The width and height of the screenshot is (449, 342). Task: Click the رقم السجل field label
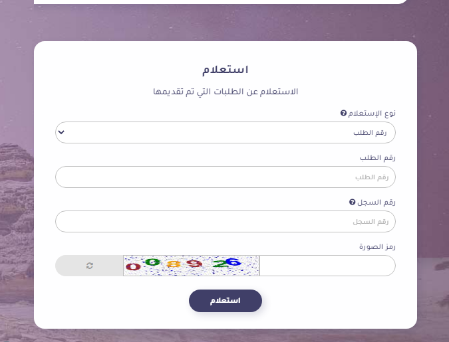(x=378, y=202)
